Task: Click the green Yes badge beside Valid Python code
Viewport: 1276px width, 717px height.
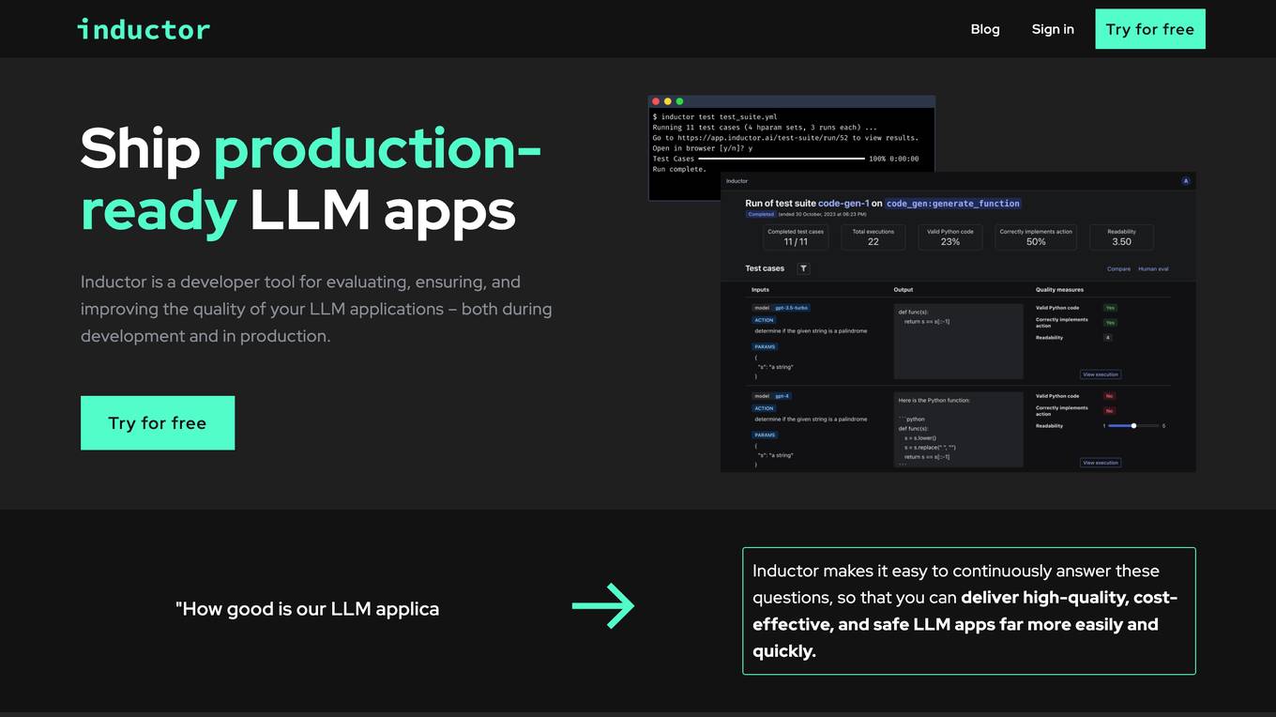Action: point(1110,308)
